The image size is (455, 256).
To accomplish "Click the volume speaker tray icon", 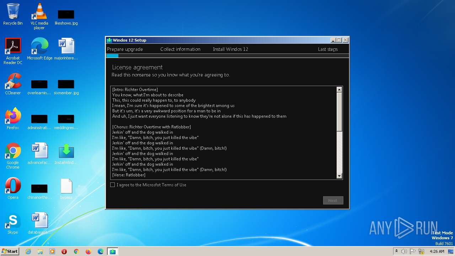I will (x=404, y=251).
